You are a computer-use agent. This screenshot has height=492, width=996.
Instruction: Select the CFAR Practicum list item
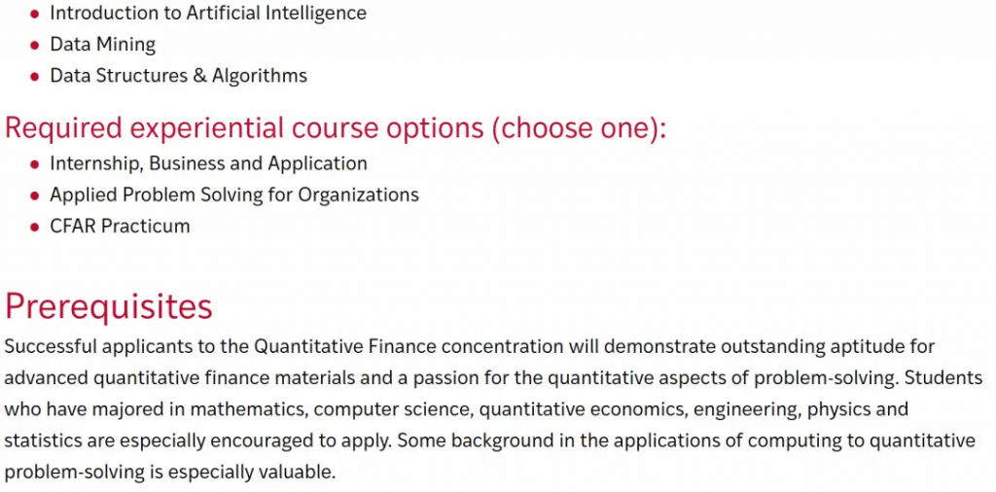pyautogui.click(x=120, y=226)
